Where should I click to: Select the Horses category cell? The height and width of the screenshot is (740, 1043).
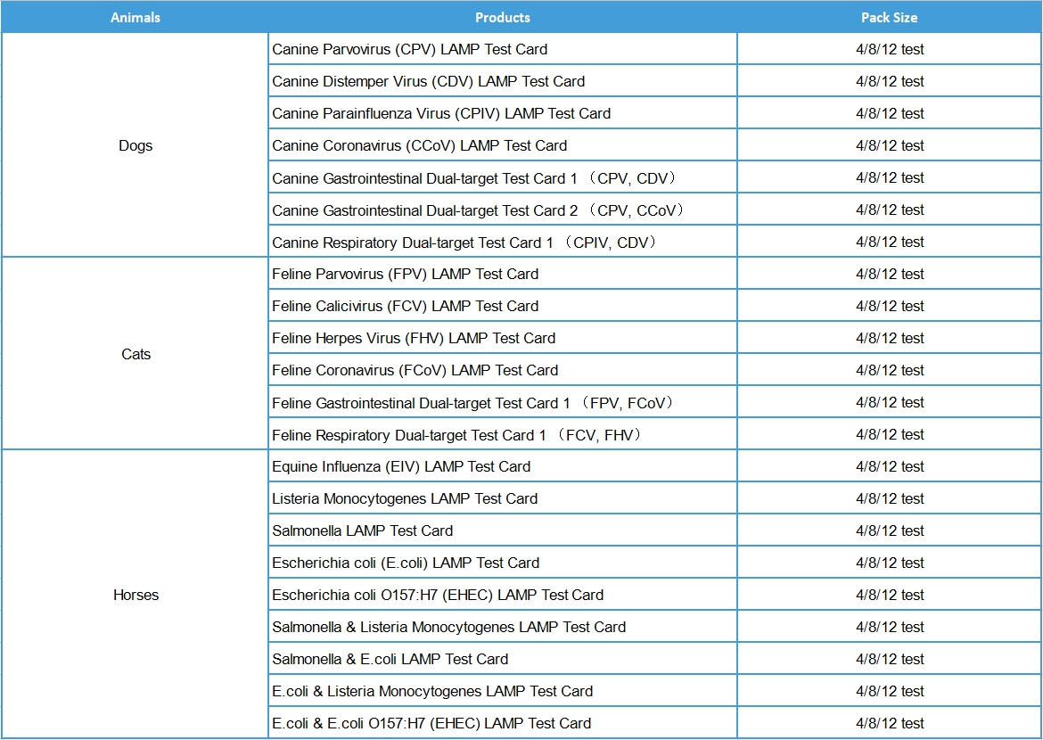[136, 596]
